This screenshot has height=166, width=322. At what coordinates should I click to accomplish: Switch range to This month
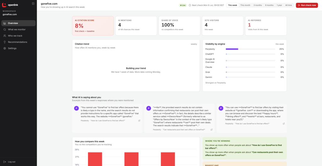pyautogui.click(x=245, y=5)
